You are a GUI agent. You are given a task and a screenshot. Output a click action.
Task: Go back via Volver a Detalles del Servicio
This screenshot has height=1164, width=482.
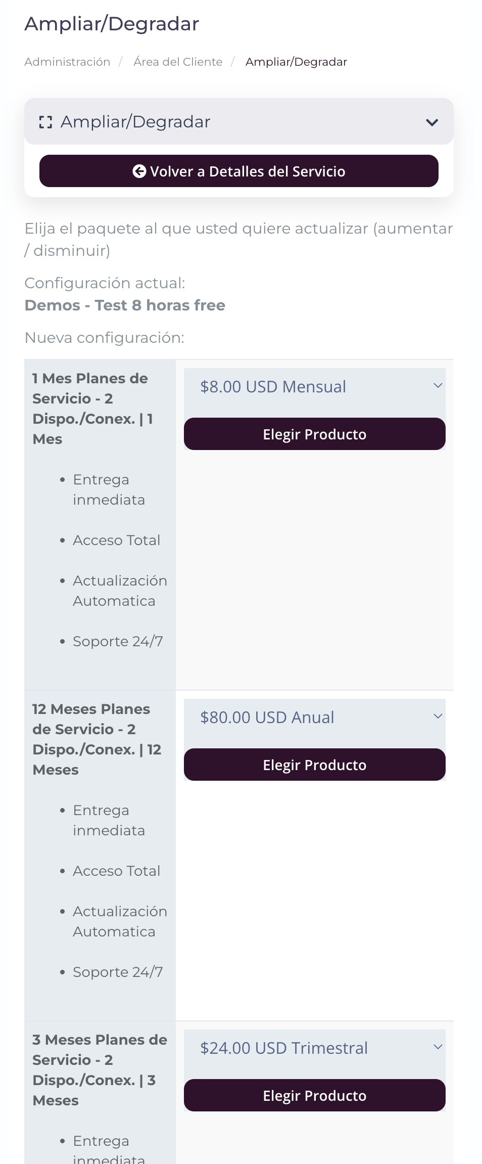pos(239,171)
